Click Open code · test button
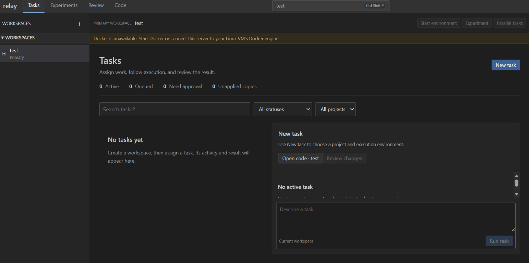Viewport: 529px width, 263px height. (300, 158)
